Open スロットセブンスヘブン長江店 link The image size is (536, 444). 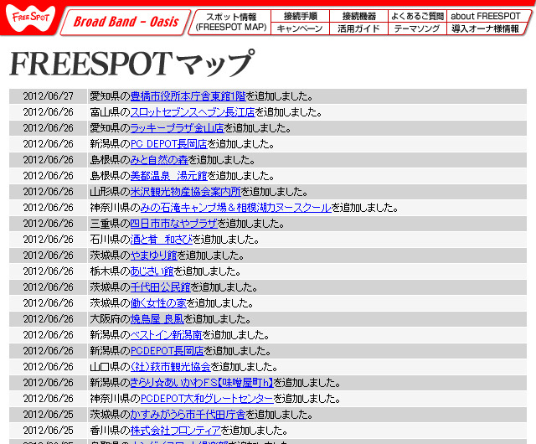pos(193,112)
